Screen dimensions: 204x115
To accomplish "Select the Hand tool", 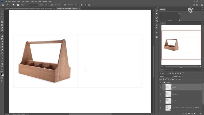I will (2, 64).
